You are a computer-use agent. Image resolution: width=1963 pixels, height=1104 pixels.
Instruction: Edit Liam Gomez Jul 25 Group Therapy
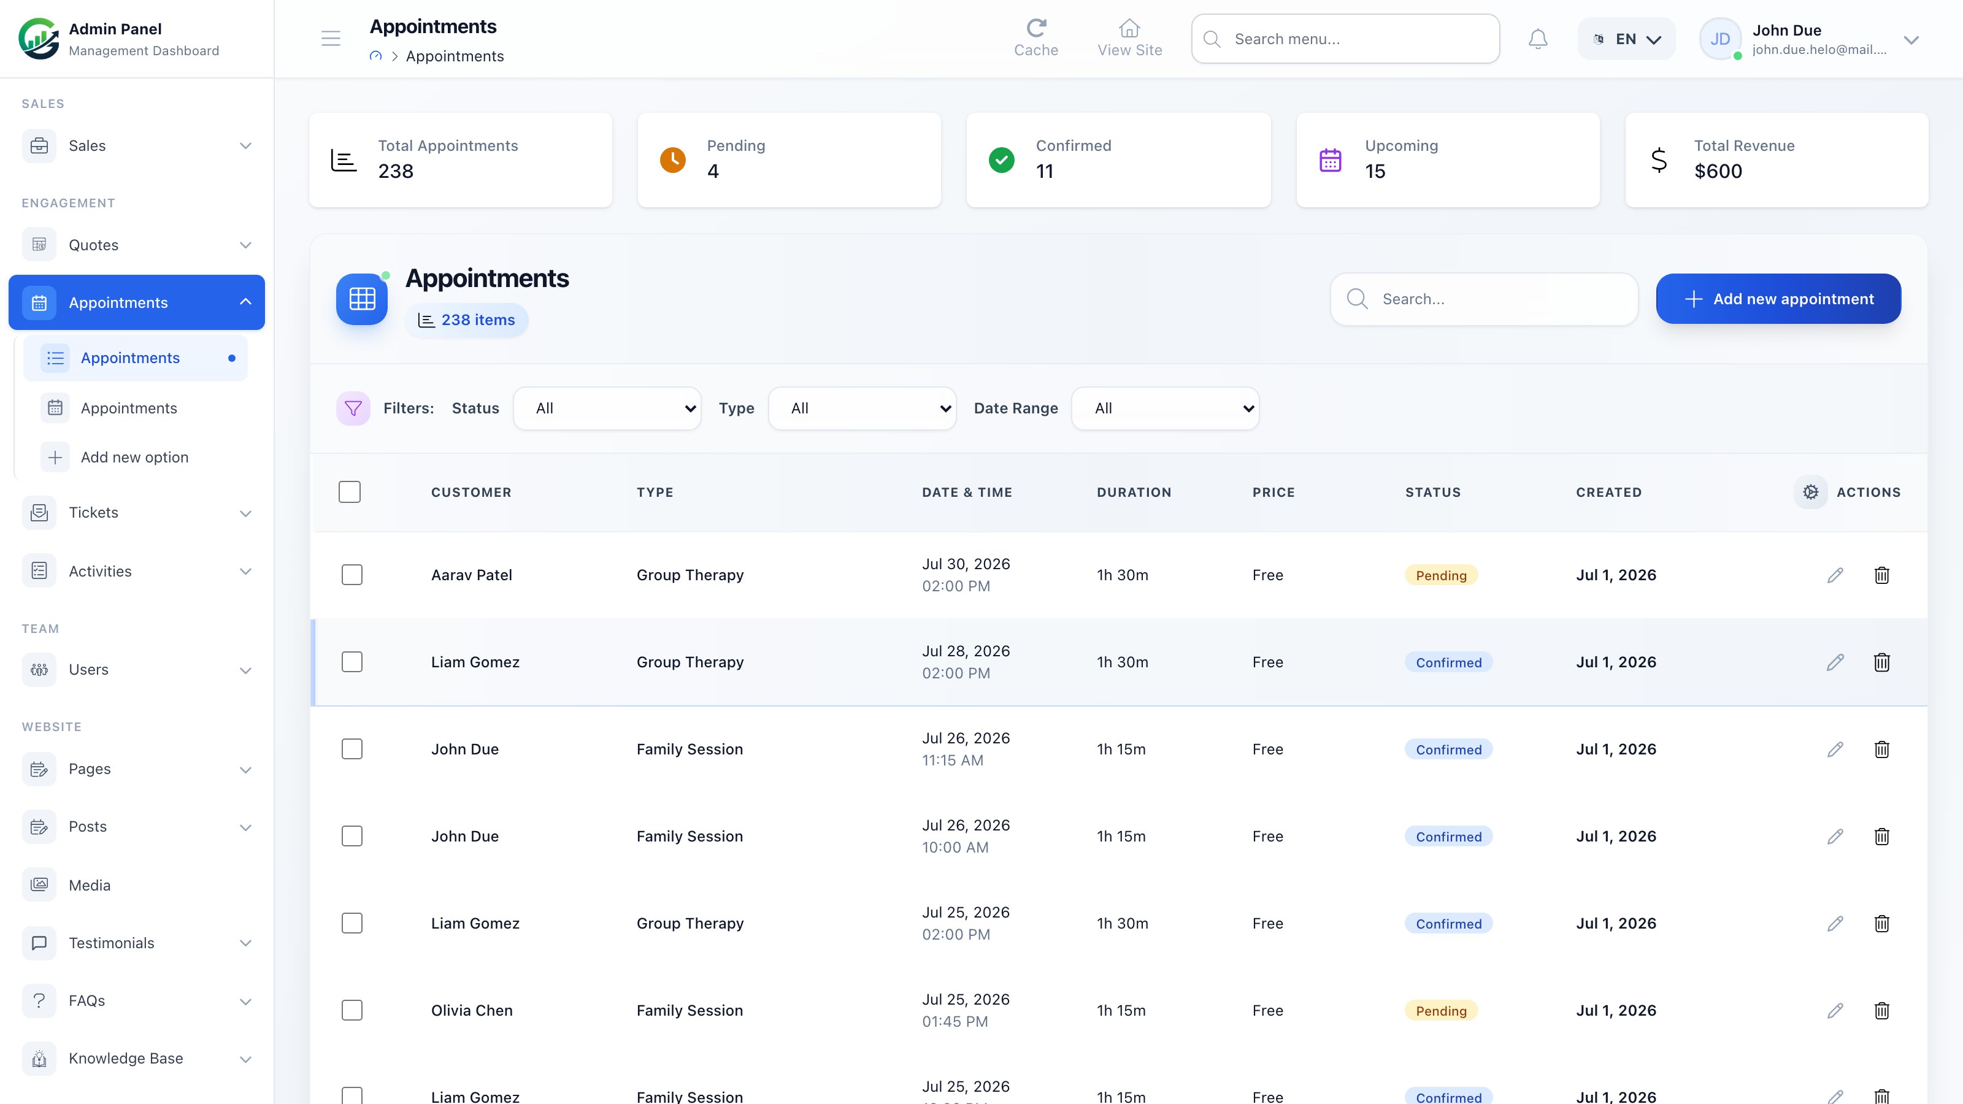click(x=1835, y=924)
